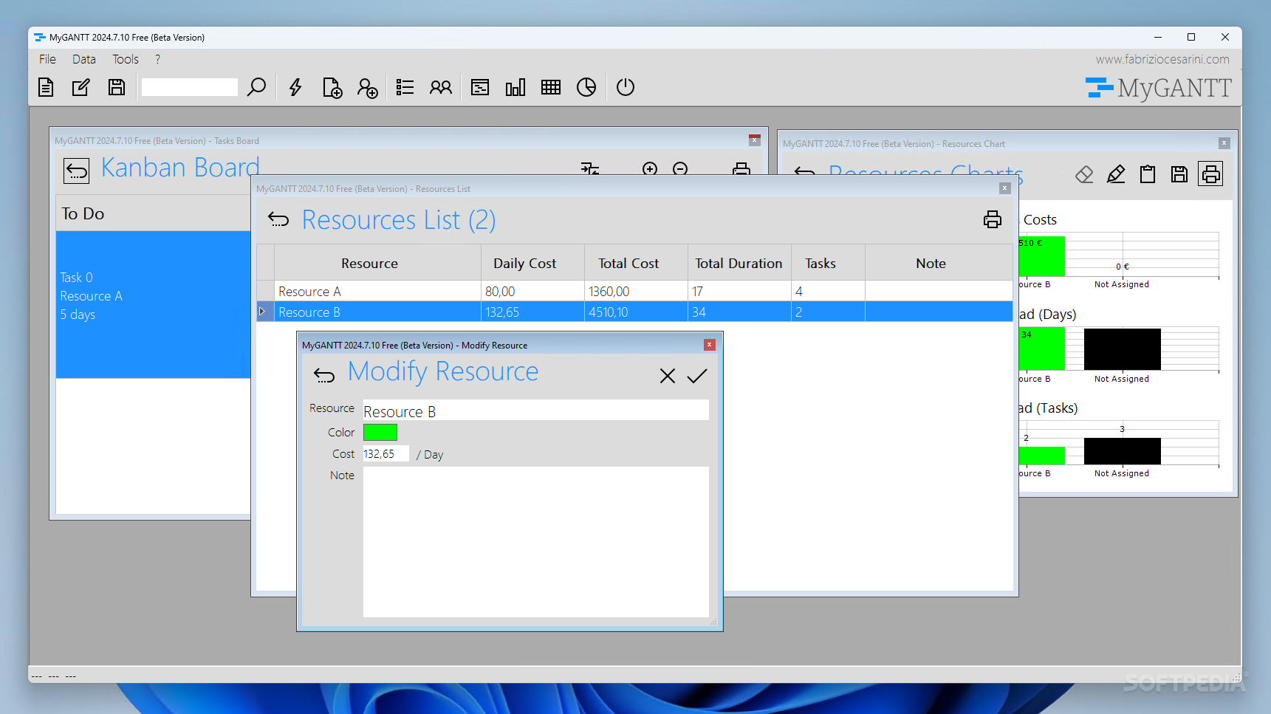Open the Gantt chart view icon
Viewport: 1271px width, 714px height.
click(480, 87)
